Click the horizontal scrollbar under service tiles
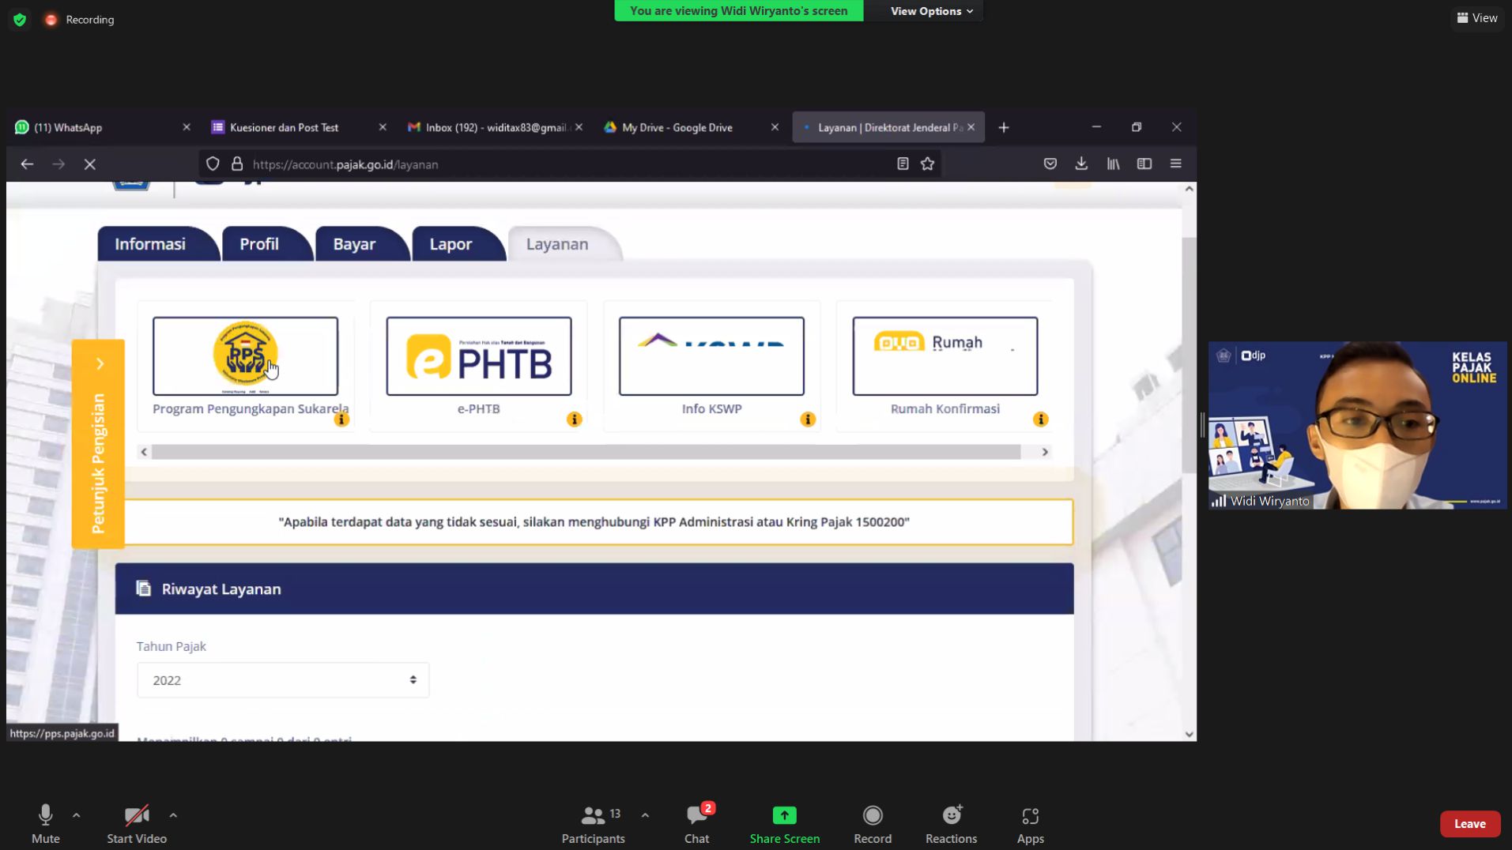 pos(585,452)
